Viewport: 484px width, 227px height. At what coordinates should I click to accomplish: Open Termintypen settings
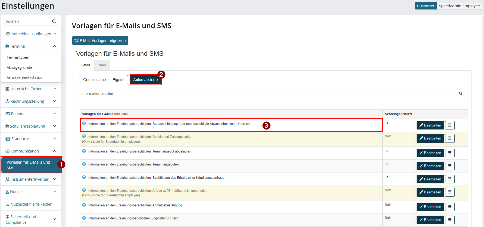click(x=18, y=57)
